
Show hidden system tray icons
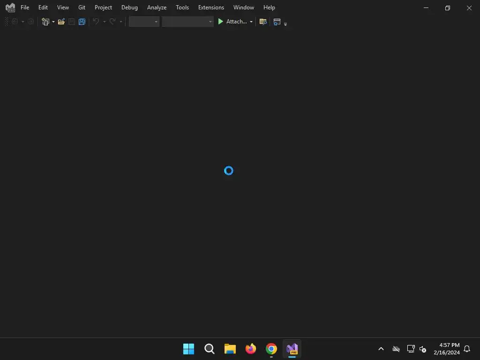pyautogui.click(x=381, y=349)
